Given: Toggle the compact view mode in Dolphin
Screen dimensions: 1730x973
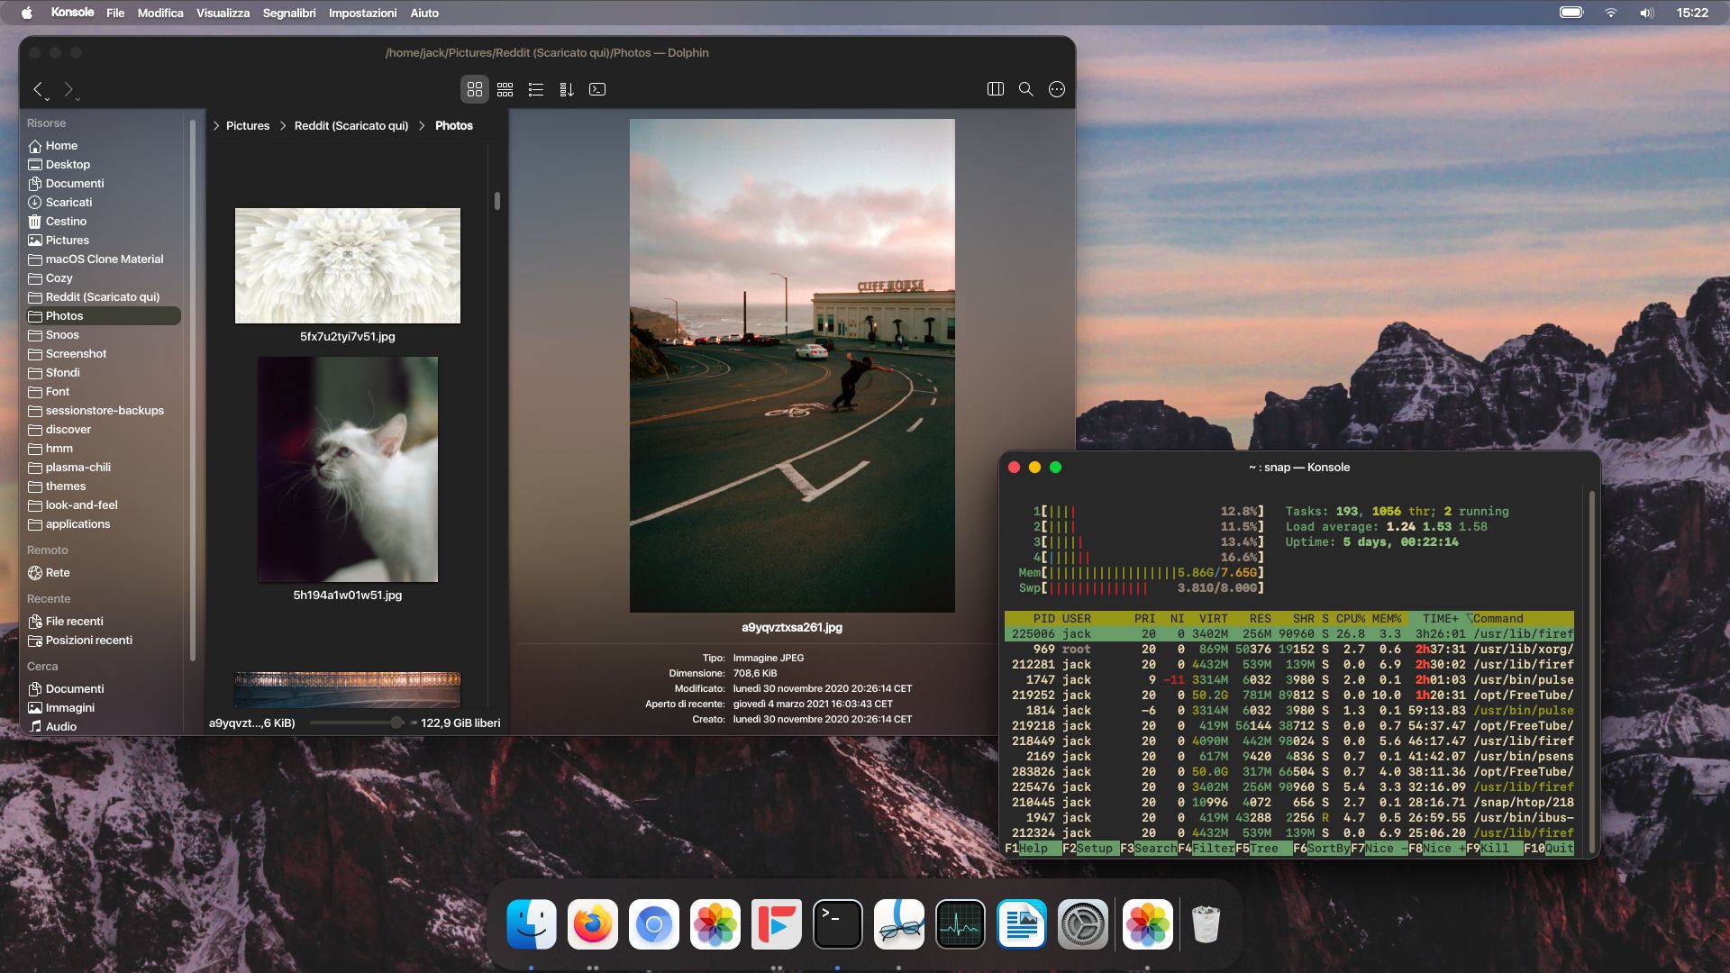Looking at the screenshot, I should (505, 89).
